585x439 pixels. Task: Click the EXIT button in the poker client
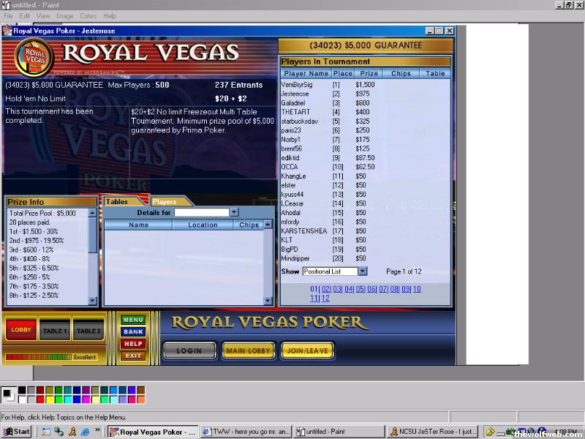(x=133, y=356)
